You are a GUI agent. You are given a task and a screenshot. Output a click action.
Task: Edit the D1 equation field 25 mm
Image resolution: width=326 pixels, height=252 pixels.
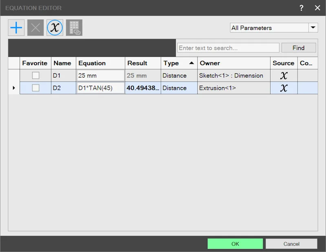click(x=100, y=75)
